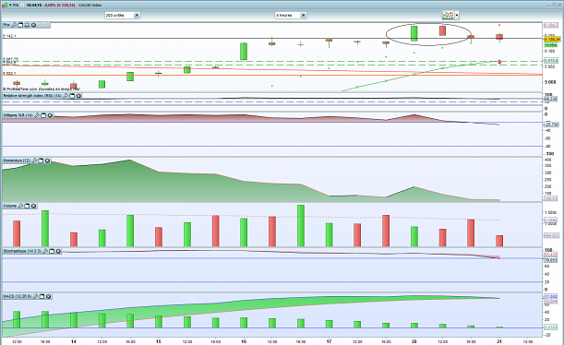Image resolution: width=564 pixels, height=345 pixels.
Task: Maximize the Williams %R panel
Action: [43, 115]
